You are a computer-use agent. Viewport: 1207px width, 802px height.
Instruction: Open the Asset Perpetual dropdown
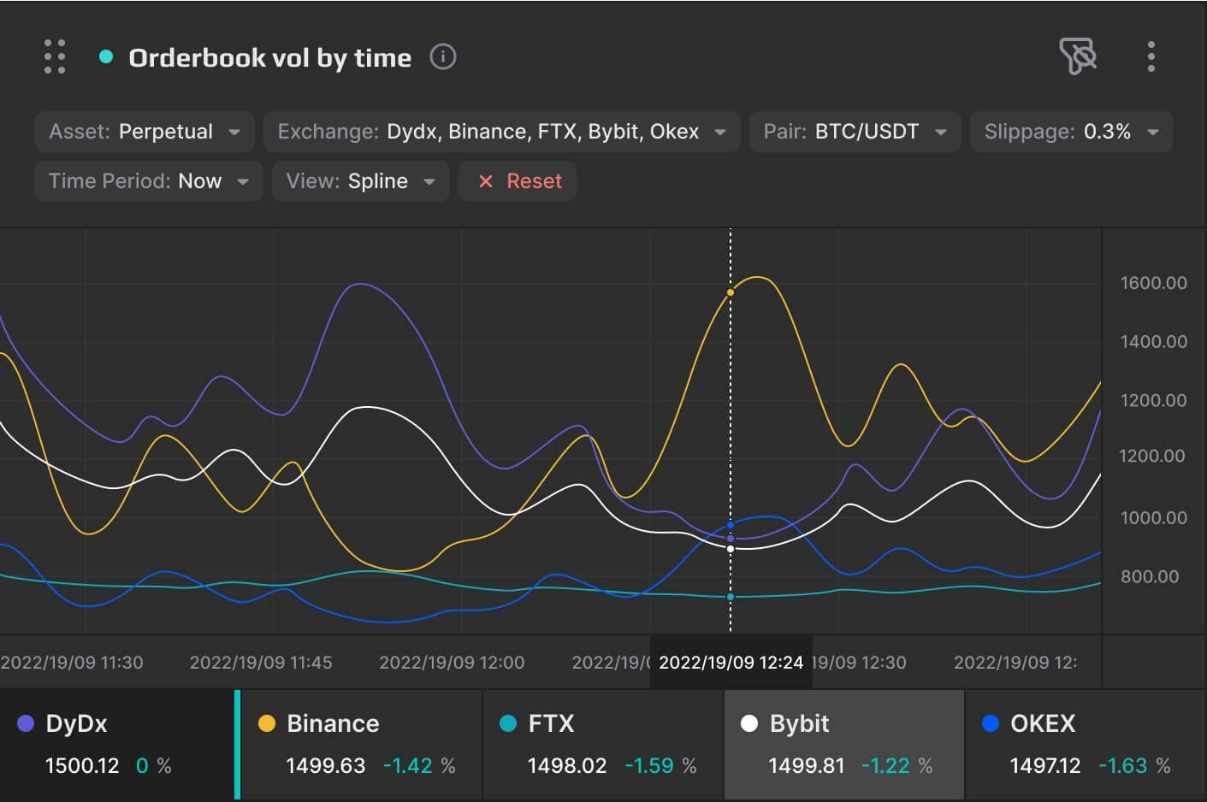145,132
